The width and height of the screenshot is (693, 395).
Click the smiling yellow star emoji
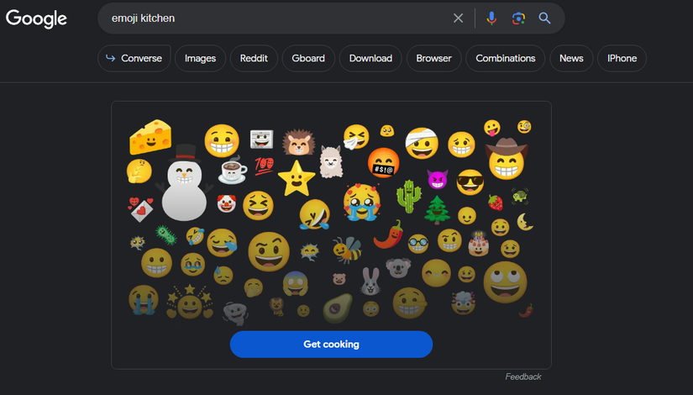tap(297, 178)
